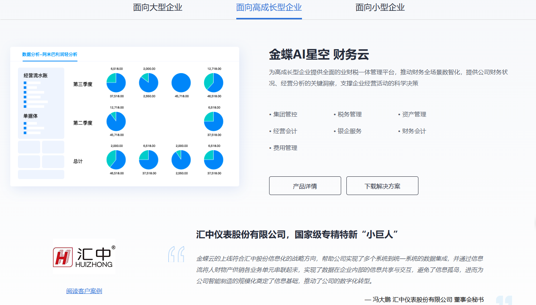The image size is (536, 305).
Task: Choose the 银企服务 feature item
Action: pos(349,131)
